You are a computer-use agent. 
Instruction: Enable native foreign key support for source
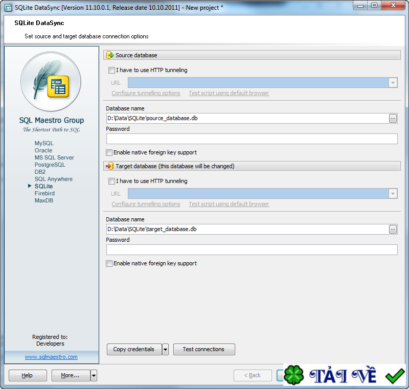coord(109,152)
